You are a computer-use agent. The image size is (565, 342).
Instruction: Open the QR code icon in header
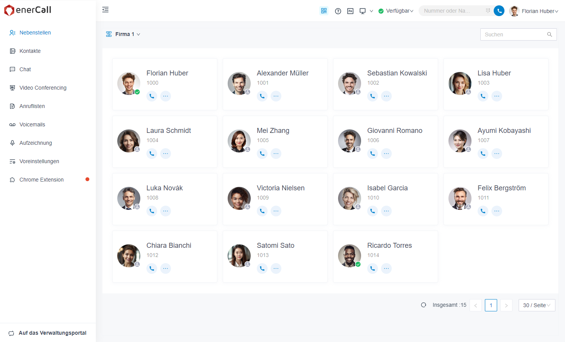click(x=324, y=11)
